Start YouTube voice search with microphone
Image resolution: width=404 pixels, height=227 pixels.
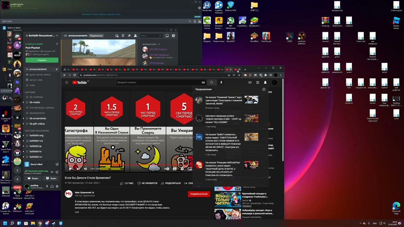221,82
